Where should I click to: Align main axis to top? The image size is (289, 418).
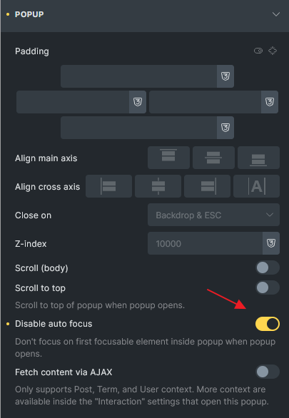tap(168, 158)
